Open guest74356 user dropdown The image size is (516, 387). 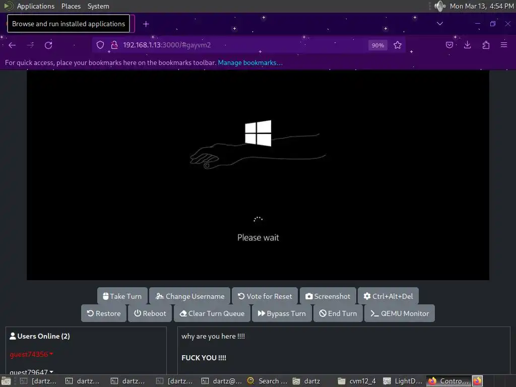(32, 354)
